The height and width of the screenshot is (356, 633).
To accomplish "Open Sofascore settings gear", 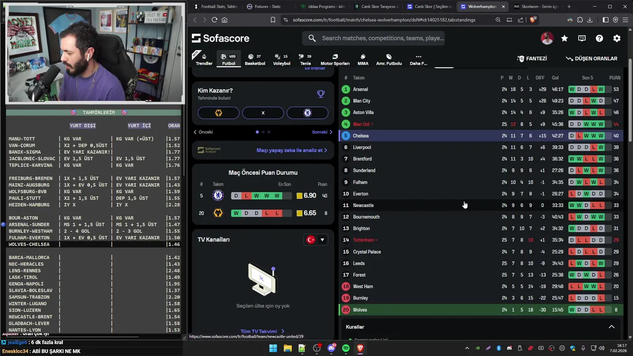I will pyautogui.click(x=617, y=38).
